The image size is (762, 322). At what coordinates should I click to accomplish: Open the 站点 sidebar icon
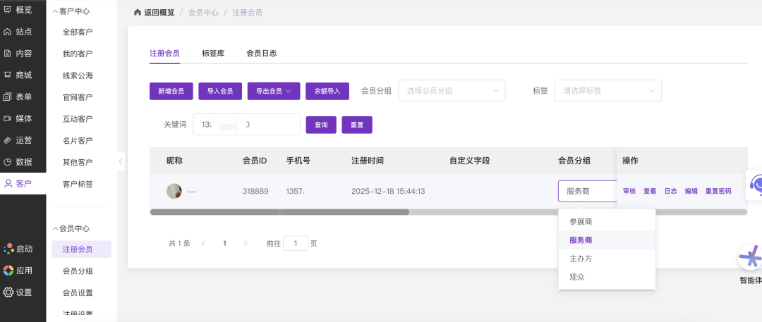point(8,32)
